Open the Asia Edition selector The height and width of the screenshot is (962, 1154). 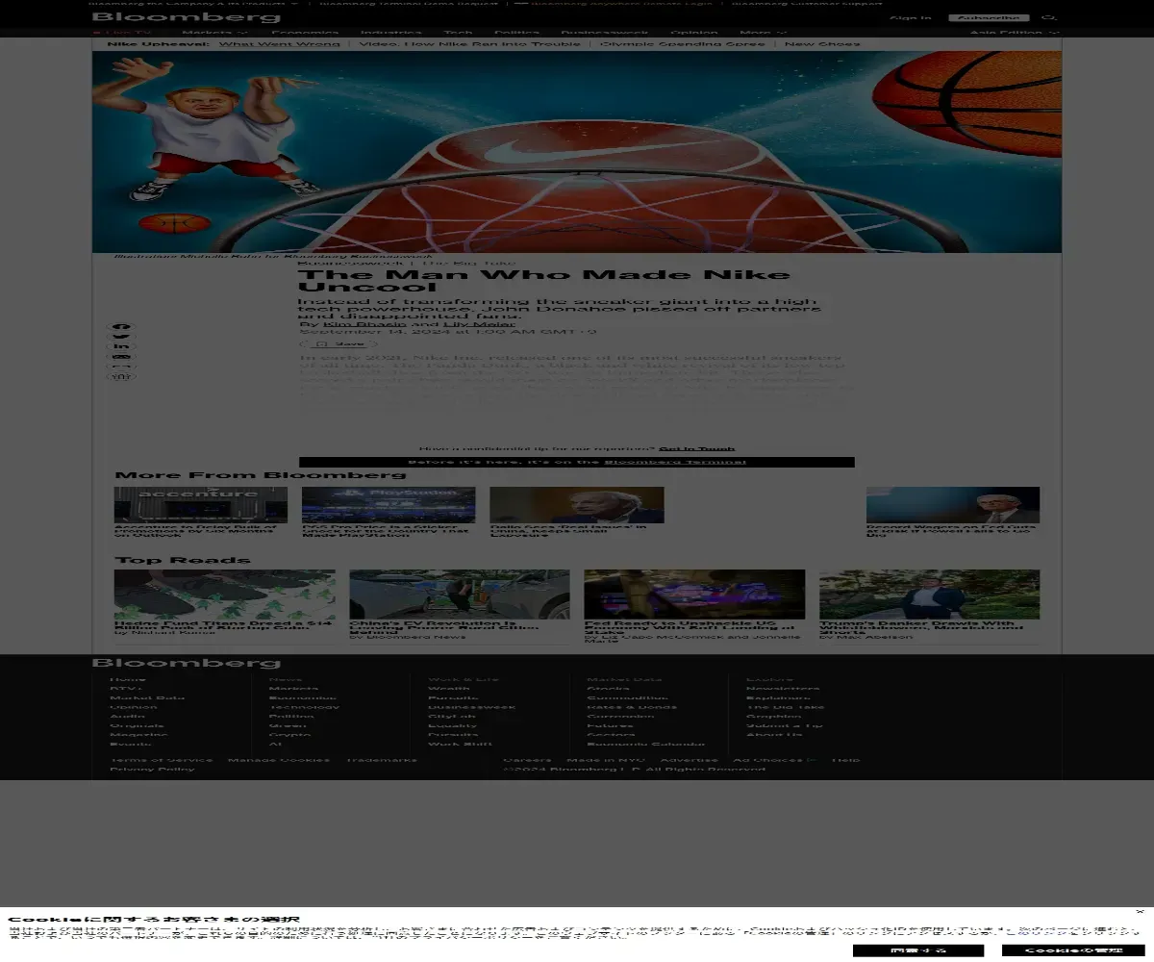pyautogui.click(x=1014, y=33)
